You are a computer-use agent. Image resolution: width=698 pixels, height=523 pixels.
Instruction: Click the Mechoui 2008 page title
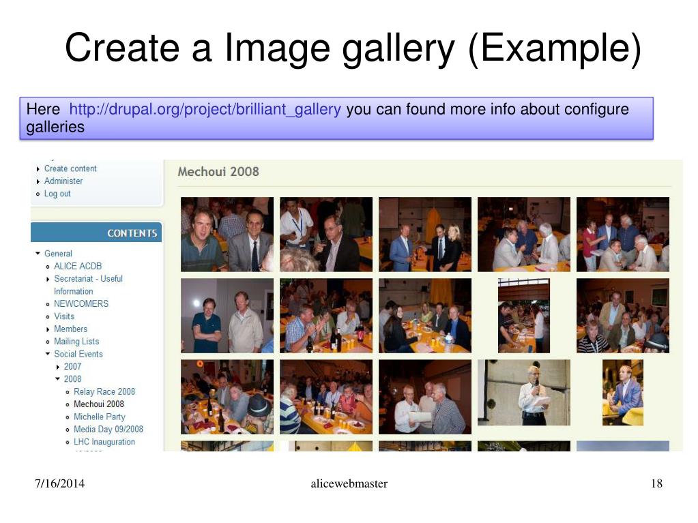pos(218,172)
